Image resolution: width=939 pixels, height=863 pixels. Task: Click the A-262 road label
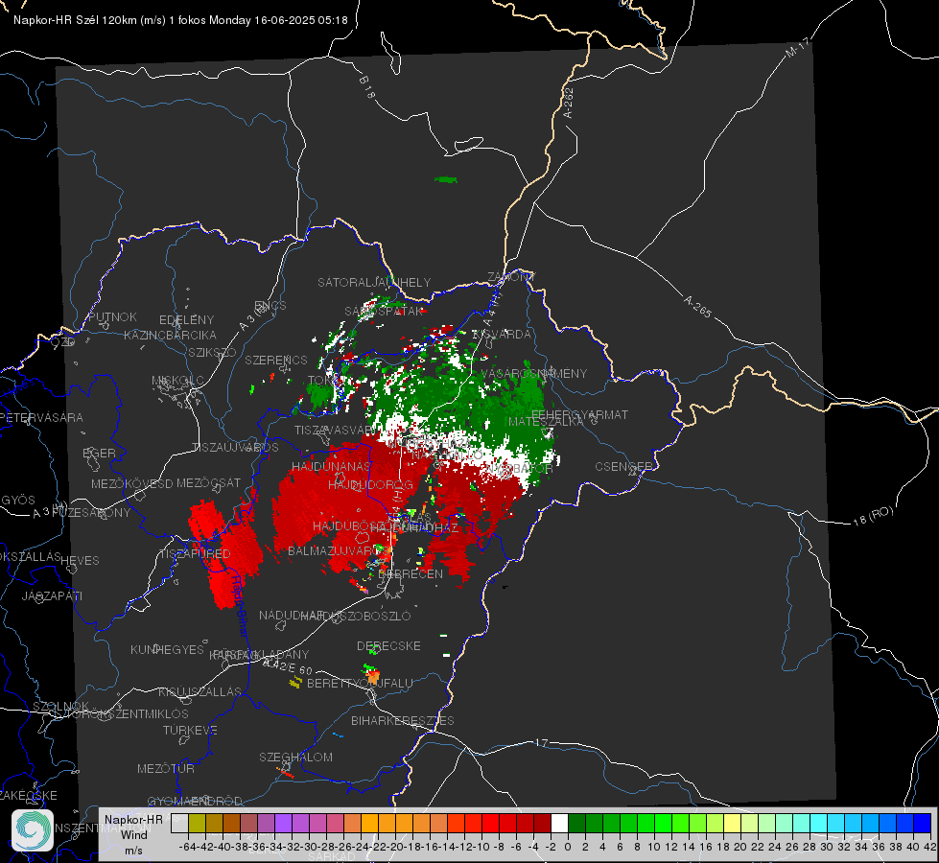point(569,103)
